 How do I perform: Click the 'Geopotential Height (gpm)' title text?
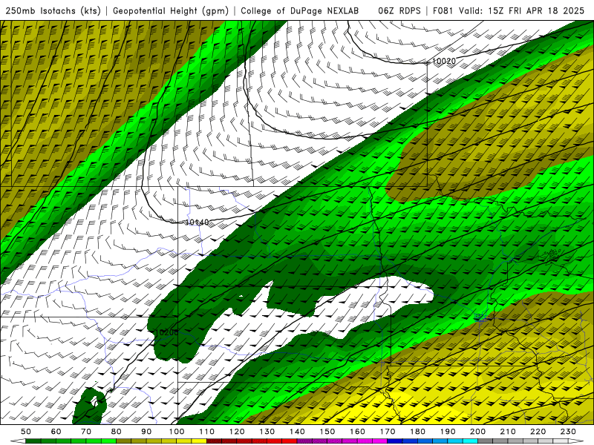point(171,10)
